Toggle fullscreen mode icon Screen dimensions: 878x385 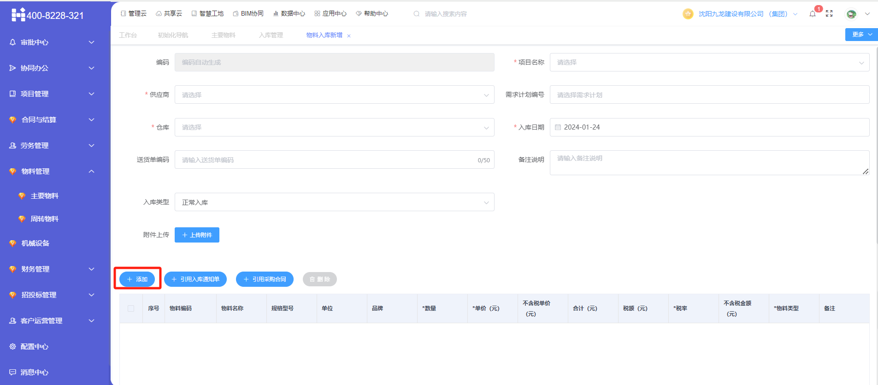[829, 14]
